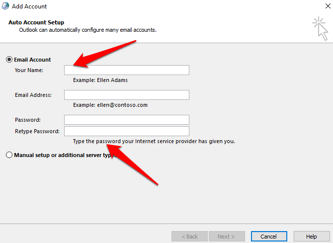This screenshot has height=243, width=333.
Task: Click the "Retype Password:" label
Action: point(37,131)
